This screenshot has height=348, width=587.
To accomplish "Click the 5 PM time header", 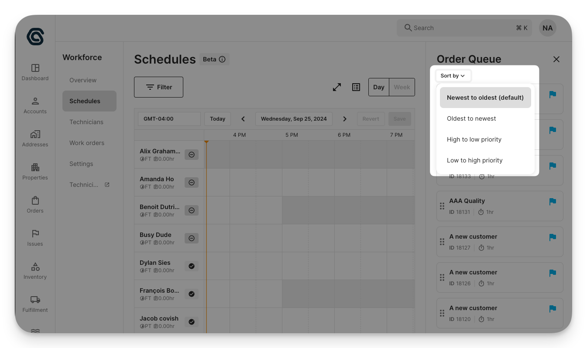I will [292, 135].
